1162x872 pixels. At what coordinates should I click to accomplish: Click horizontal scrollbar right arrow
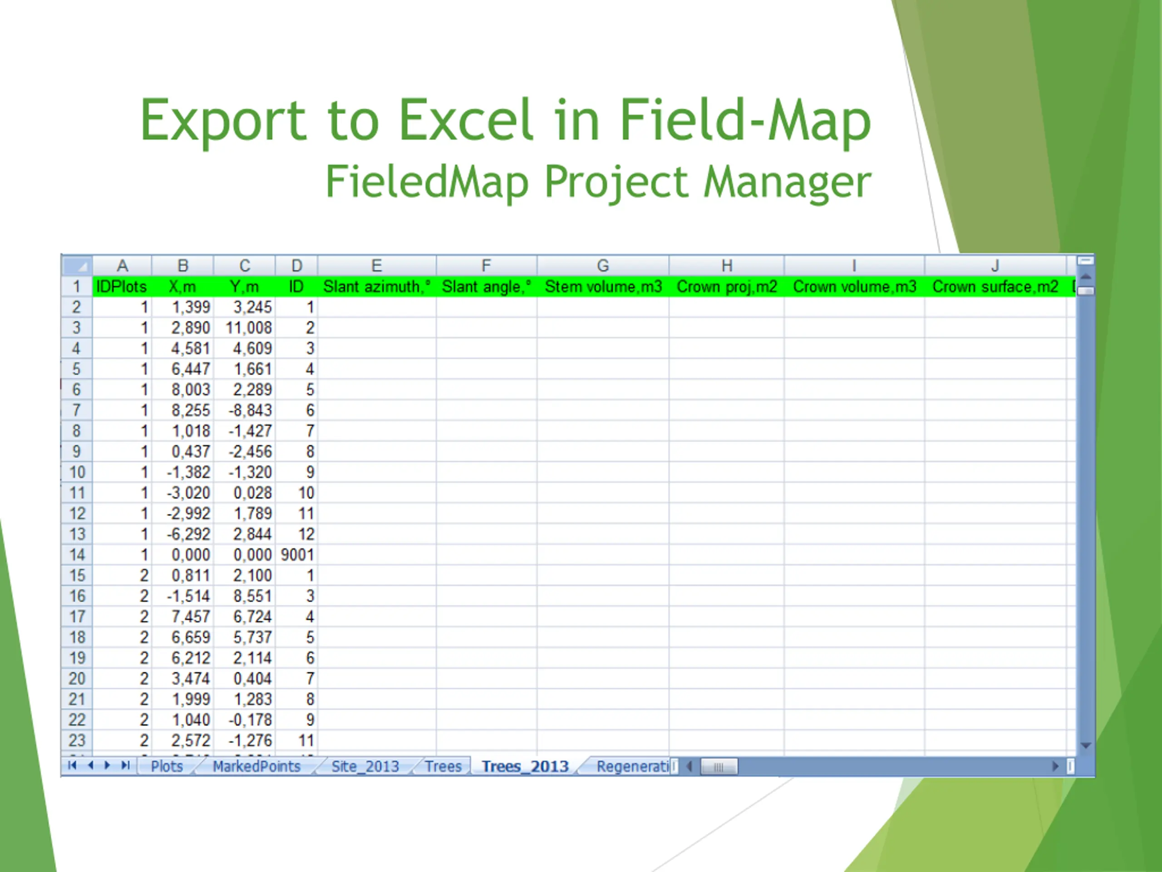[1056, 766]
